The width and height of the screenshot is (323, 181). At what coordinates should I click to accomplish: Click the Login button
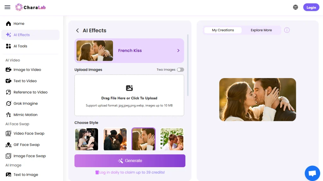click(x=311, y=8)
